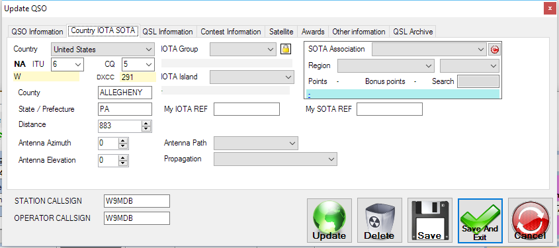
Task: Go to the Other information tab
Action: tap(359, 32)
